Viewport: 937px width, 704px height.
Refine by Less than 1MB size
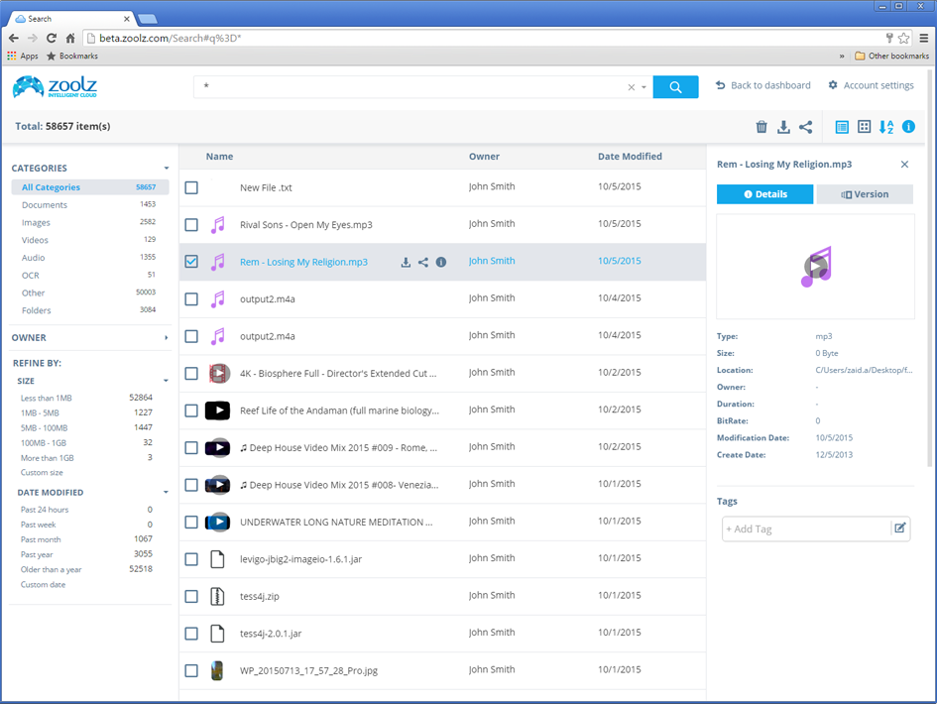(x=46, y=398)
